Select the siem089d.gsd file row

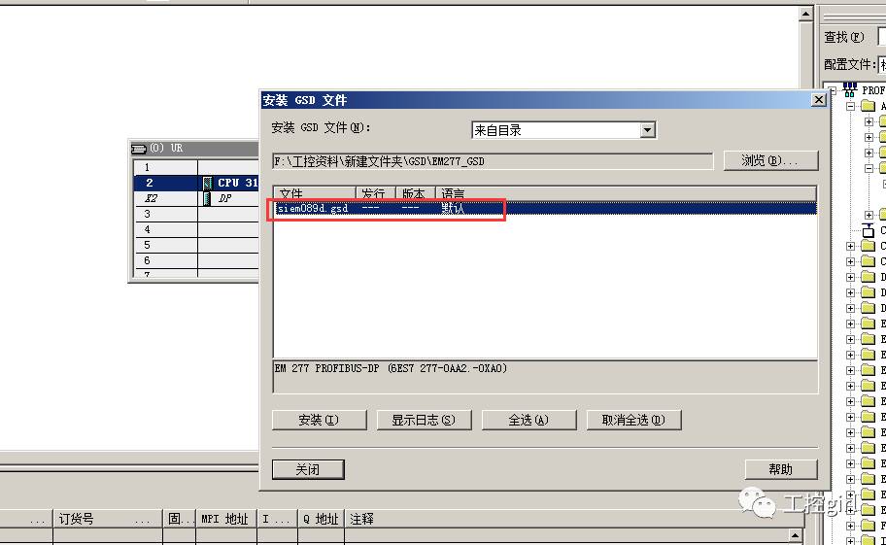tap(545, 209)
